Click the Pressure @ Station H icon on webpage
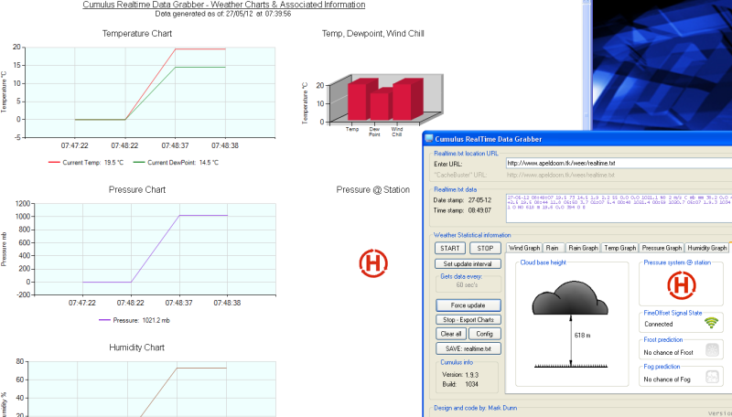 [x=373, y=263]
